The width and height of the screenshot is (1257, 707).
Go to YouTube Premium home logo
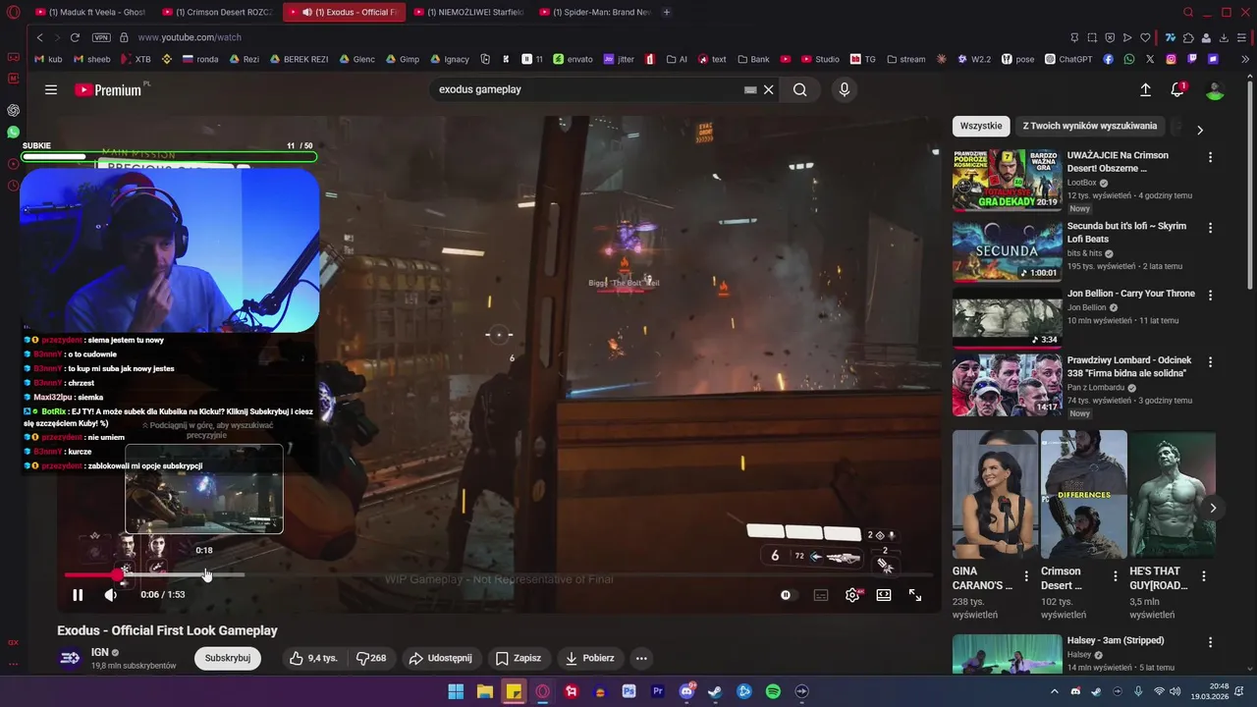pos(108,89)
